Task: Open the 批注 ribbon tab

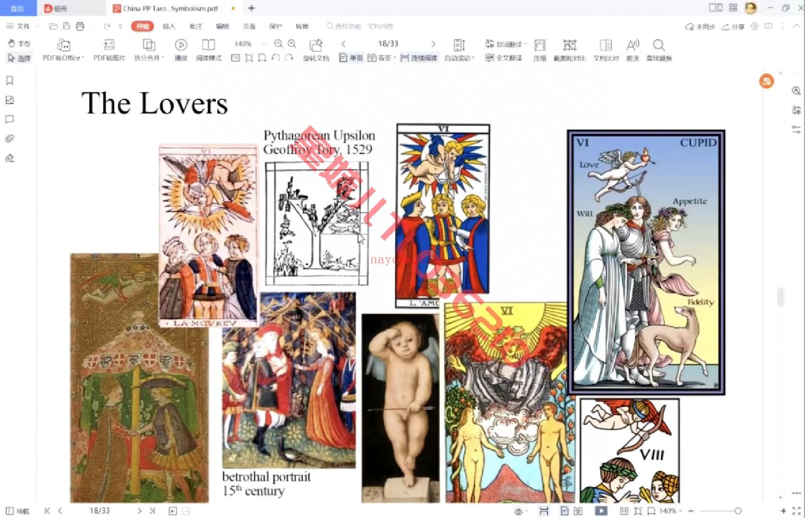Action: pos(196,26)
